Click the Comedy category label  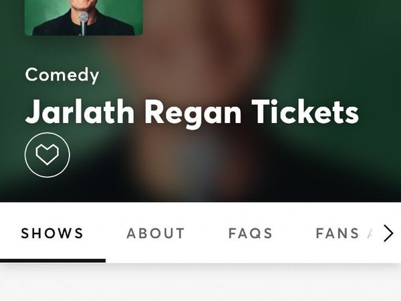tap(62, 75)
